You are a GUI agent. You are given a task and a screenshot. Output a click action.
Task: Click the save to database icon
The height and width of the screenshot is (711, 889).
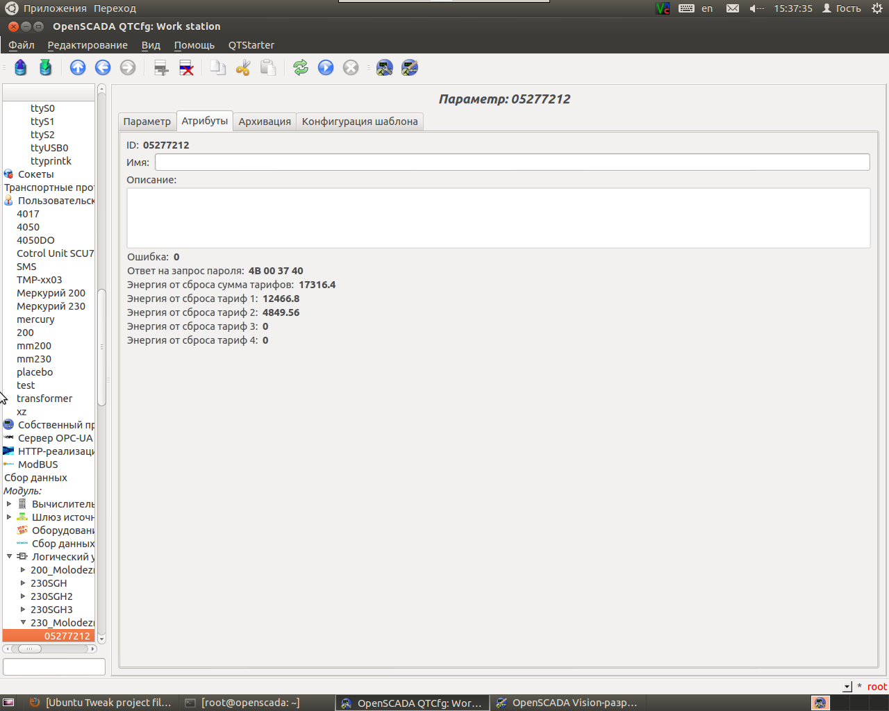45,67
